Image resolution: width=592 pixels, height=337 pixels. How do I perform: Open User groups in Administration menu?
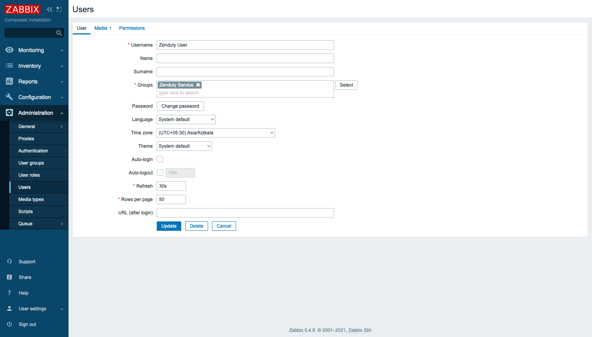tap(39, 163)
